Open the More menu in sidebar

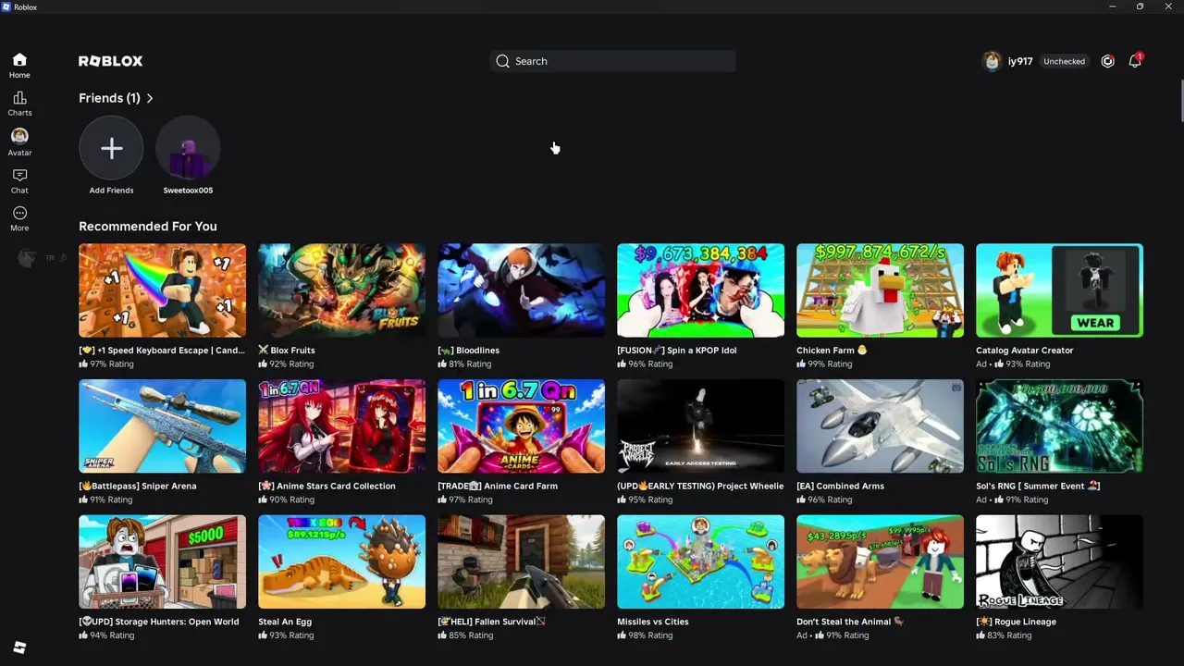19,219
